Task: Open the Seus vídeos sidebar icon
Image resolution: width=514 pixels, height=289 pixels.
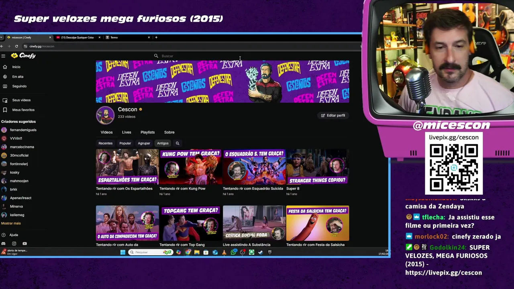Action: point(5,100)
